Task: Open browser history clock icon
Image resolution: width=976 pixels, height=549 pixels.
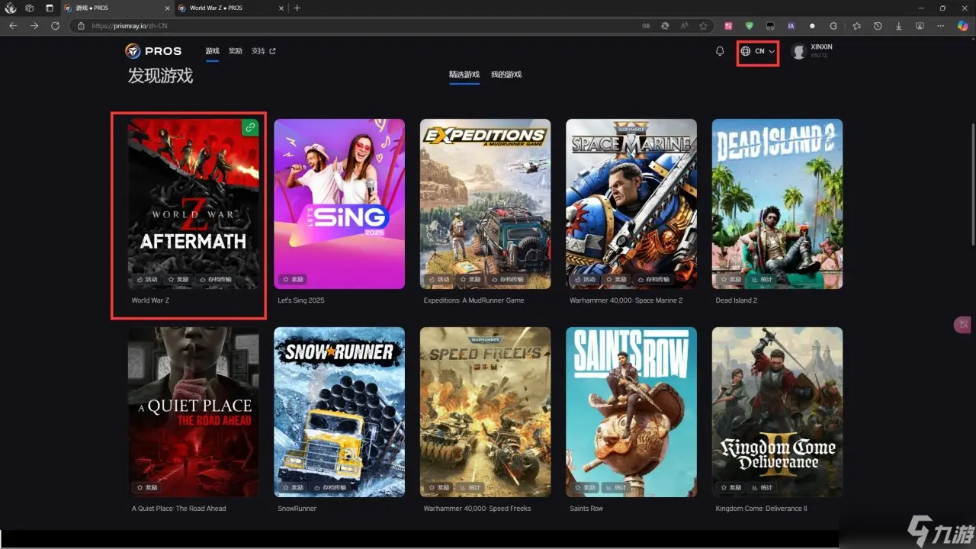Action: 878,26
